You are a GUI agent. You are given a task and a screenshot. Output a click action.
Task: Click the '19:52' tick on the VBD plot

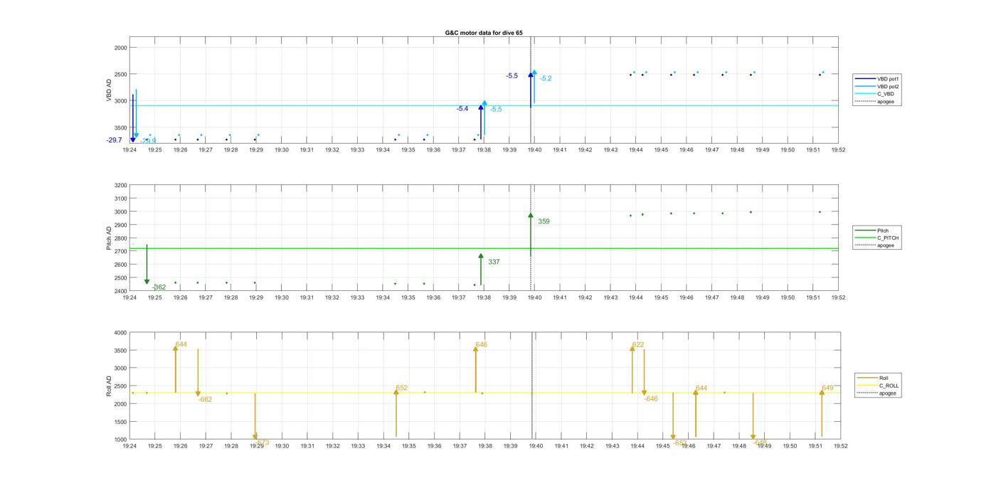(x=838, y=150)
